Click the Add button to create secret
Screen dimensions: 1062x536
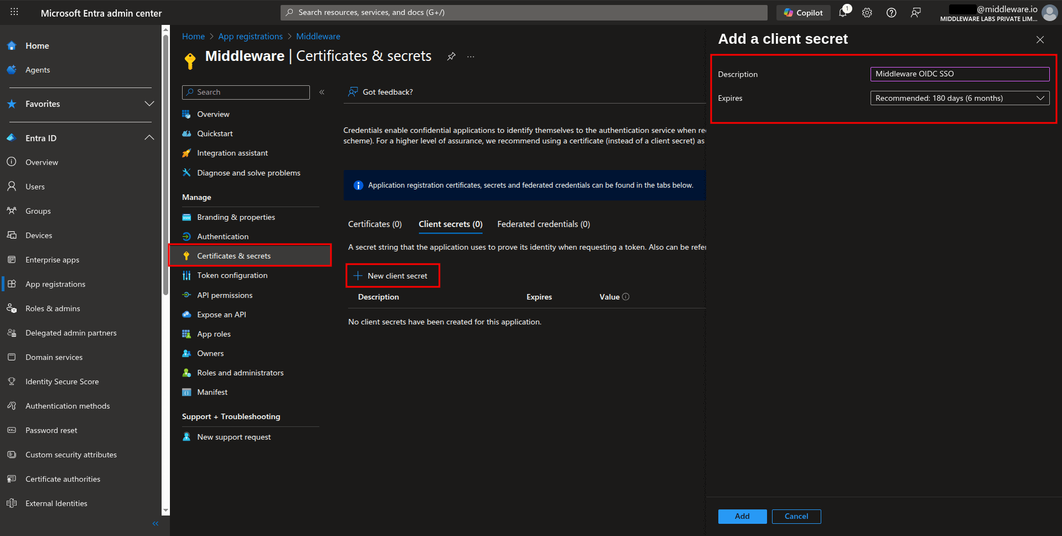(742, 516)
